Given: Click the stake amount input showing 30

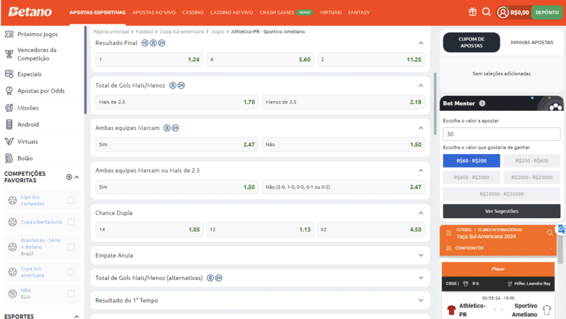Looking at the screenshot, I should (501, 134).
